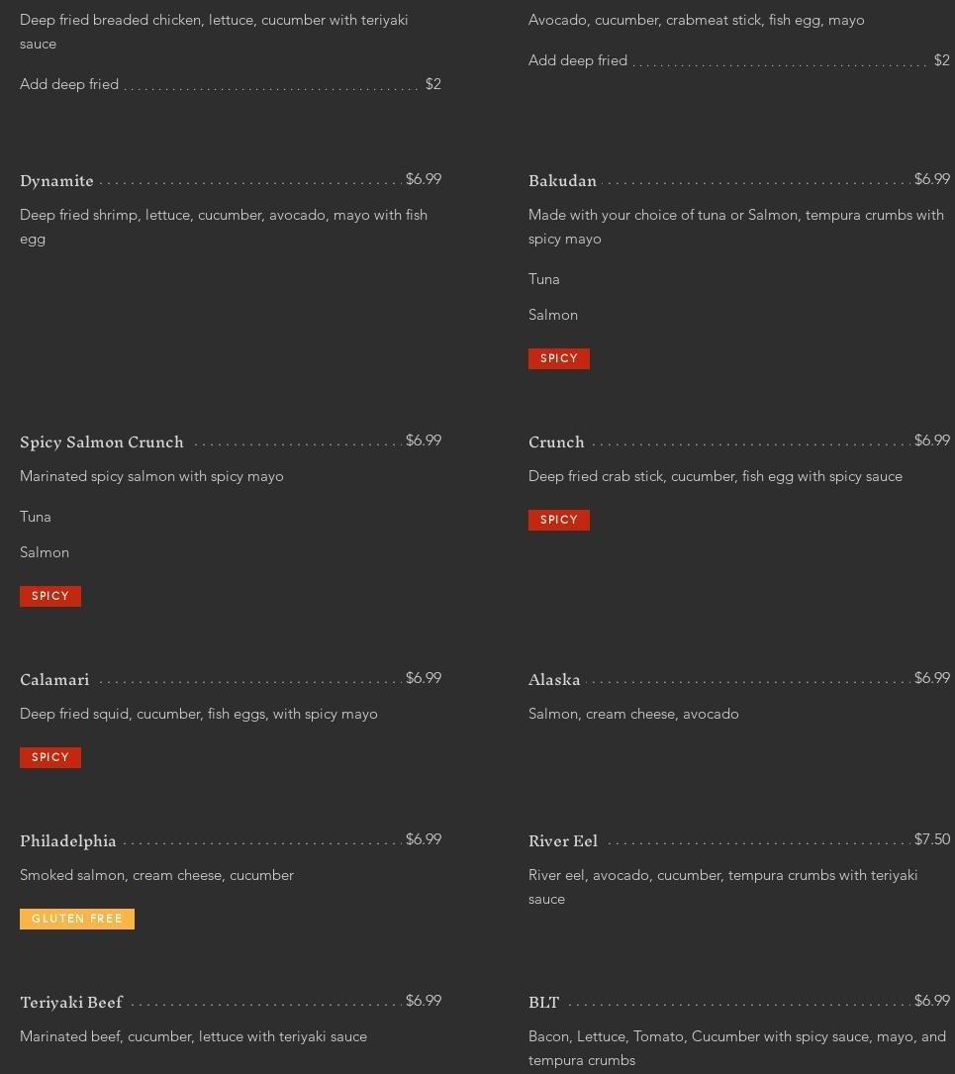955x1074 pixels.
Task: Choose the Tuna option under Bakudan
Action: pyautogui.click(x=544, y=279)
